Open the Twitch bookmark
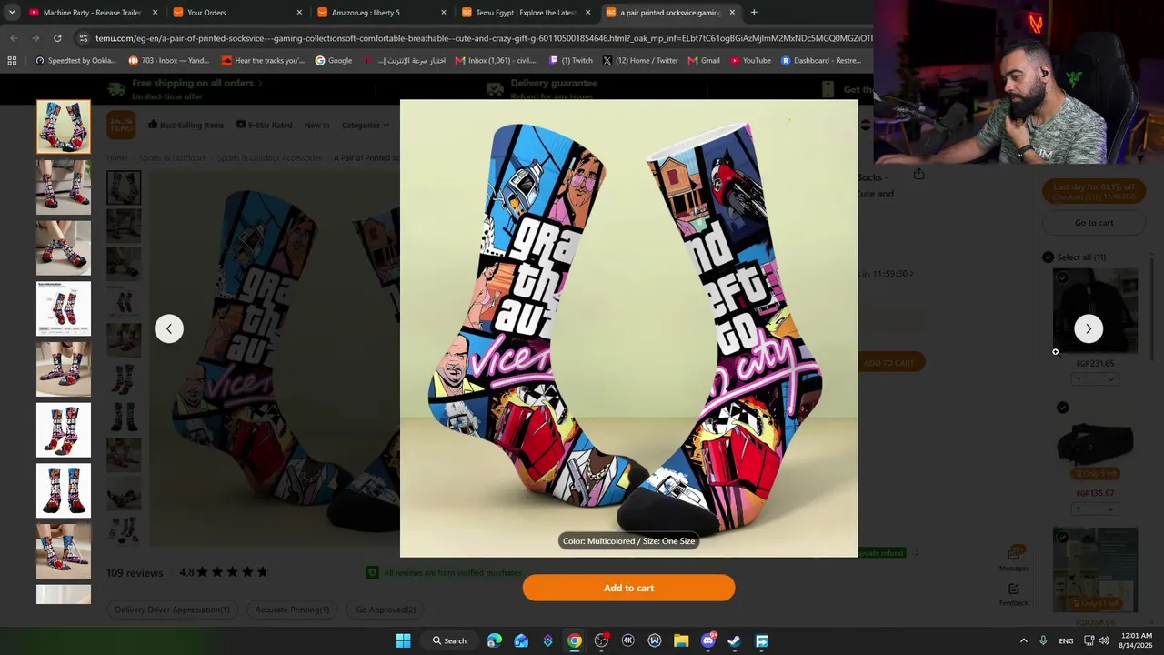The height and width of the screenshot is (655, 1164). (x=571, y=61)
